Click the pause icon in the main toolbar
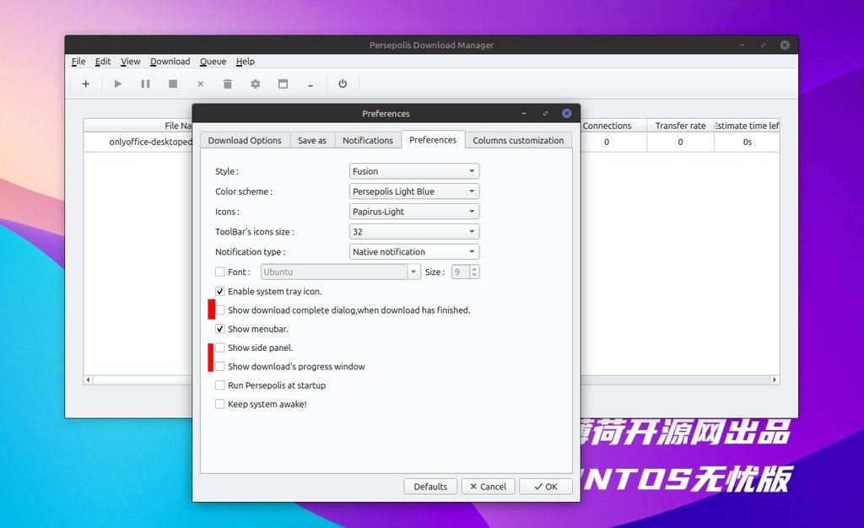The image size is (864, 528). coord(145,84)
